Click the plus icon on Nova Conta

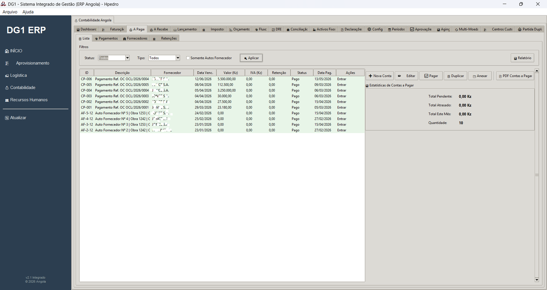pos(370,76)
